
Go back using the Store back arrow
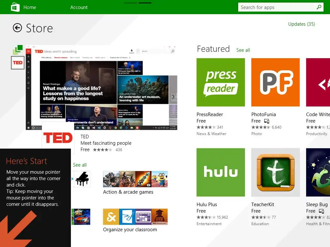coord(17,28)
